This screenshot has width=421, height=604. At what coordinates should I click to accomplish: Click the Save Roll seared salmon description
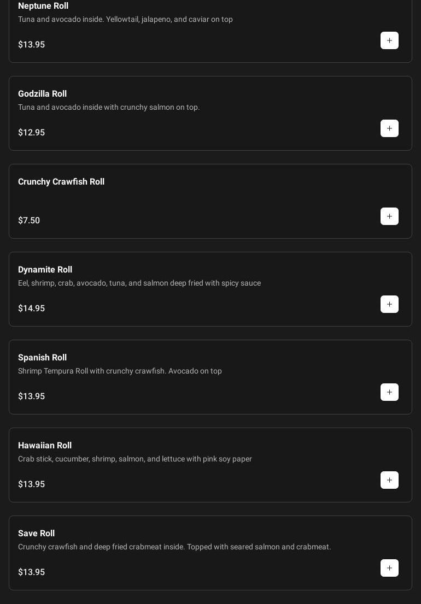174,547
